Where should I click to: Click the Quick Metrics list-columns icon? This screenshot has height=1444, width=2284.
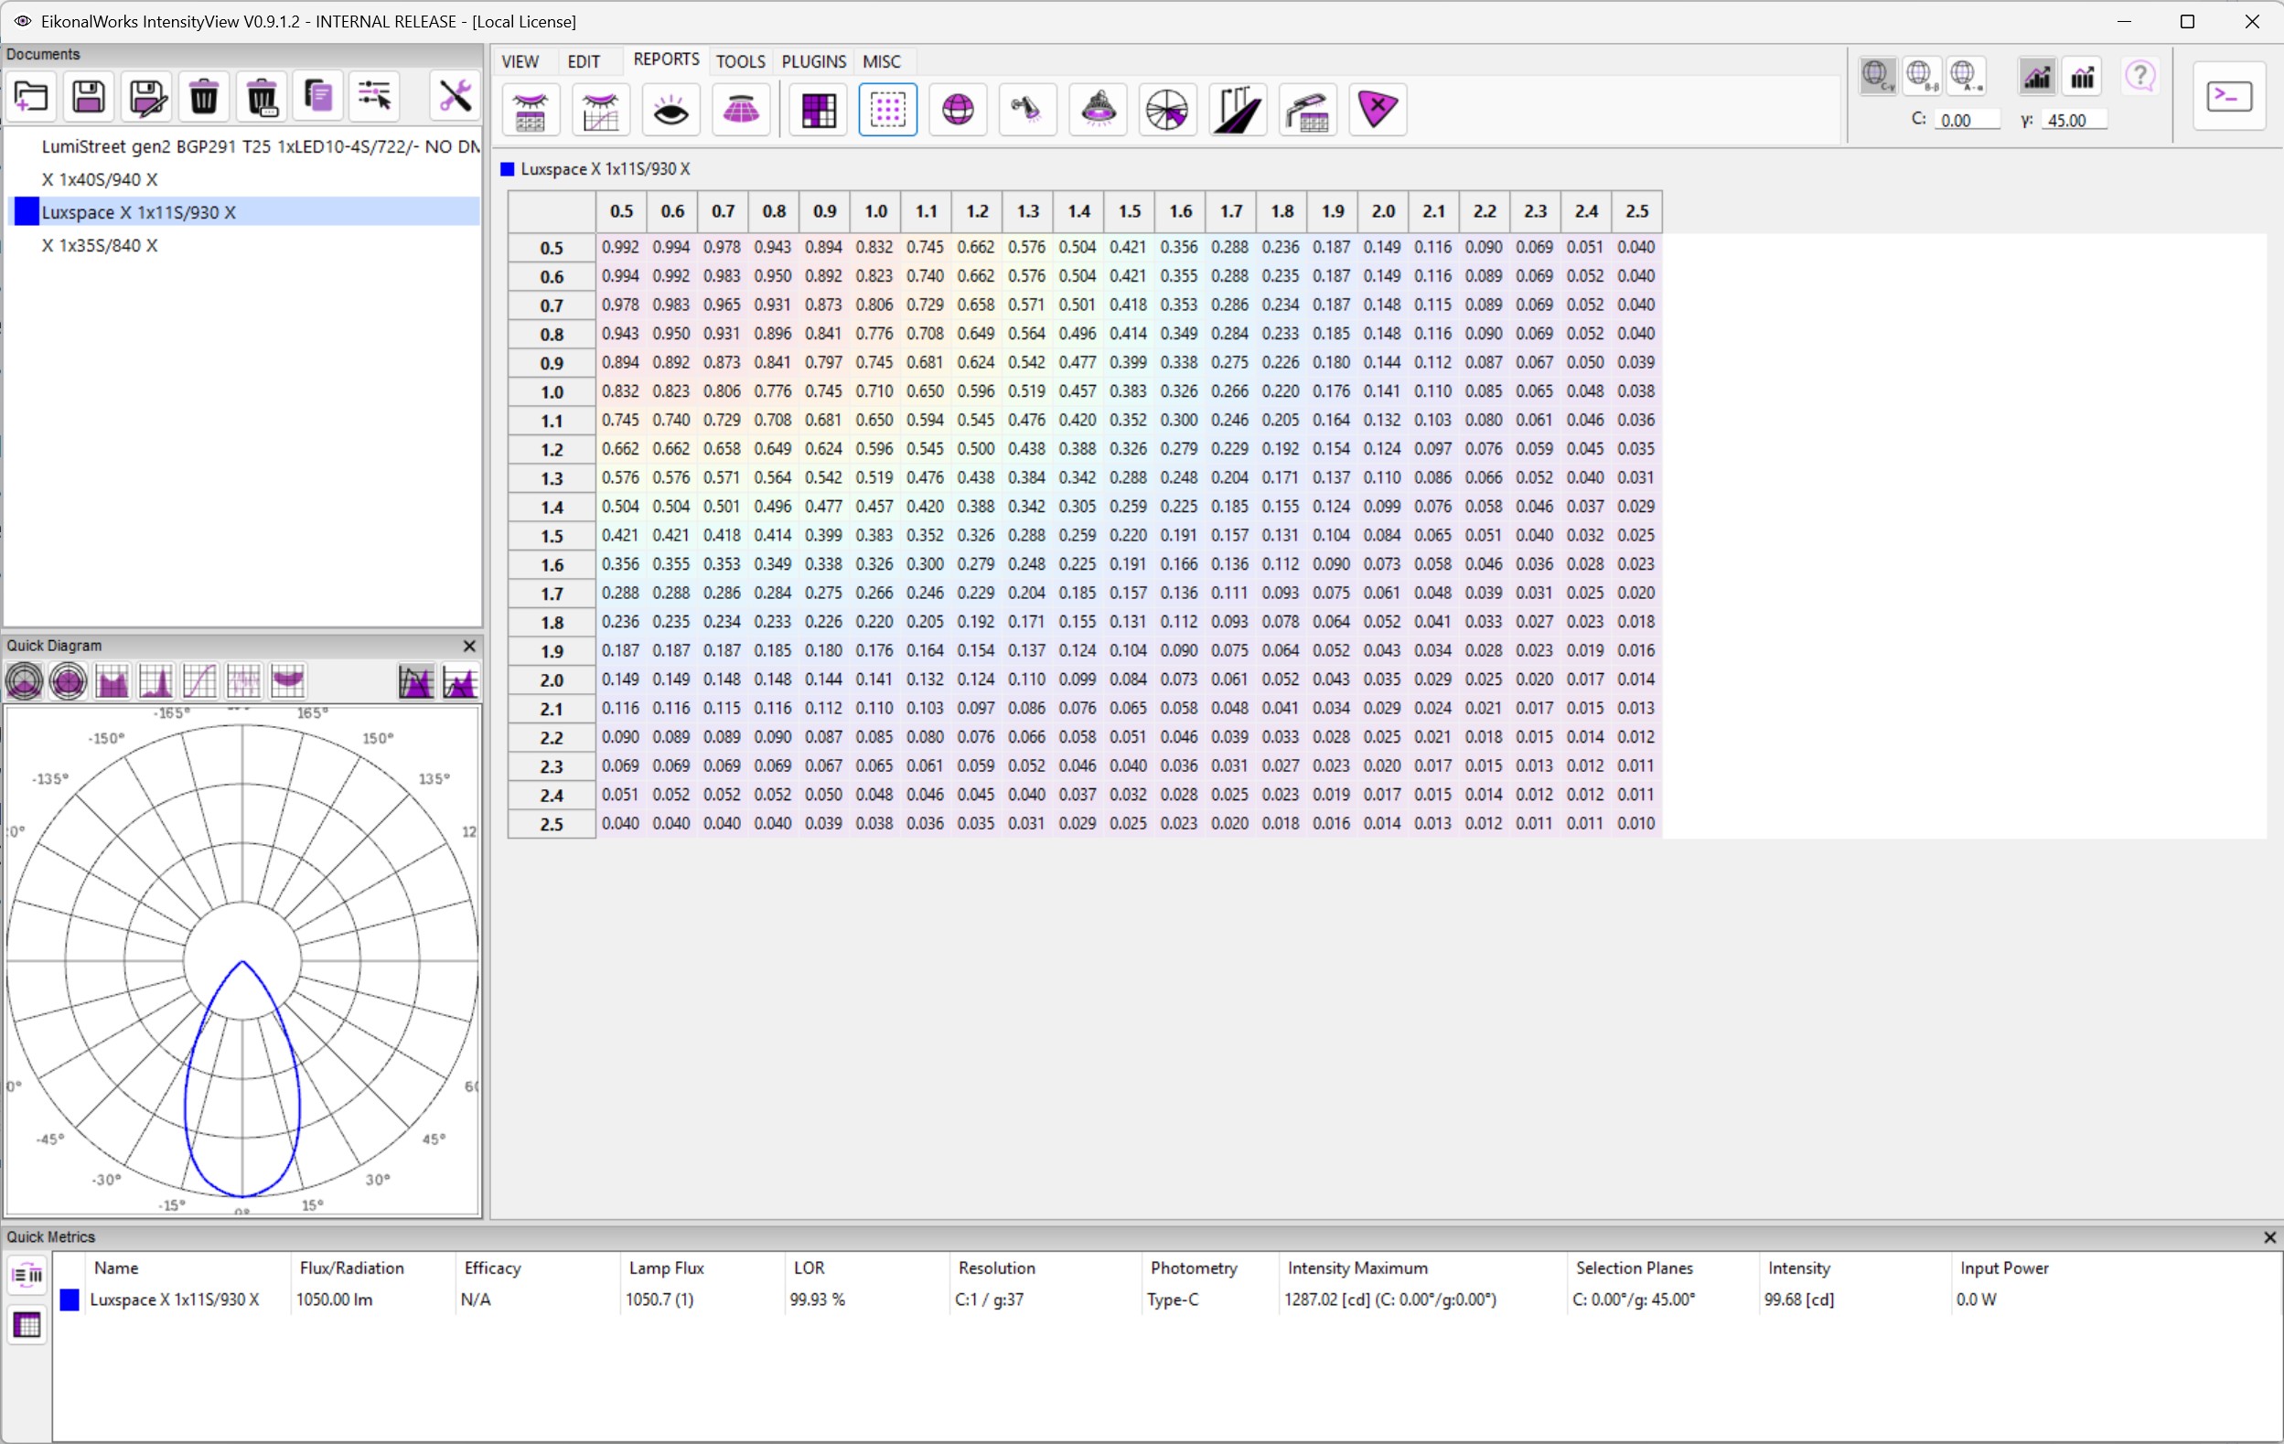[x=27, y=1275]
